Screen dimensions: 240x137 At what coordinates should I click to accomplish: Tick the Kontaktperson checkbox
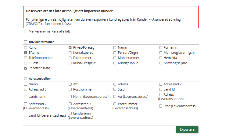(70, 53)
